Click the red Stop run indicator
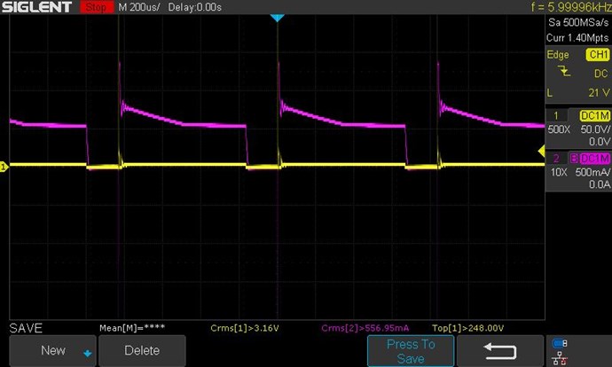Image resolution: width=612 pixels, height=367 pixels. click(x=96, y=7)
